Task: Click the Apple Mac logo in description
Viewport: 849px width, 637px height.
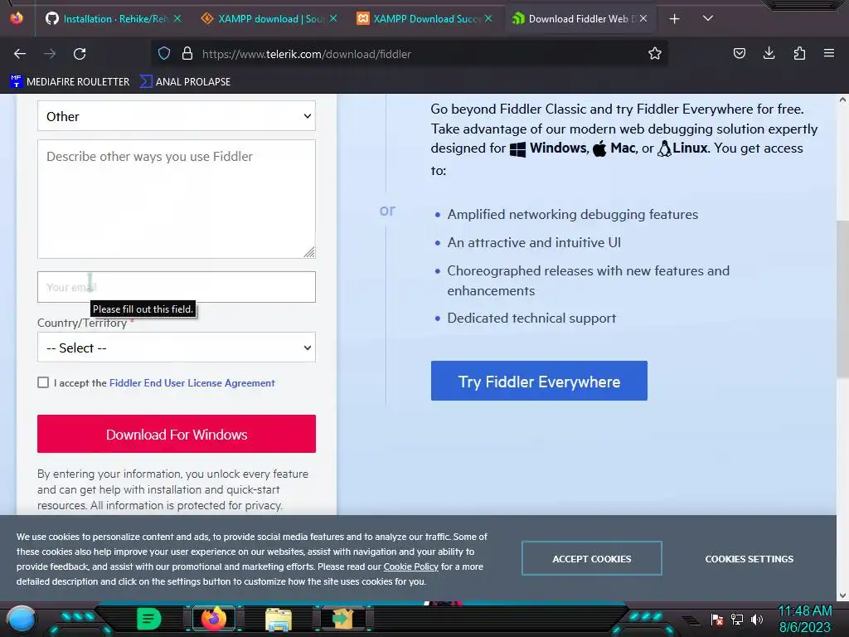Action: coord(599,148)
